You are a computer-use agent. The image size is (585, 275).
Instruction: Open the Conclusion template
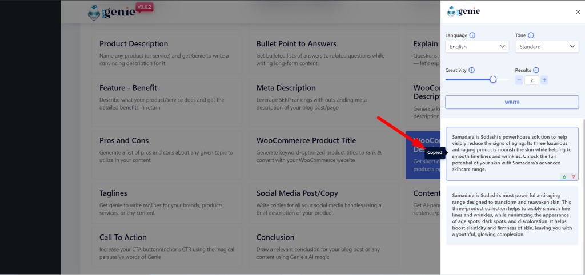coord(324,247)
